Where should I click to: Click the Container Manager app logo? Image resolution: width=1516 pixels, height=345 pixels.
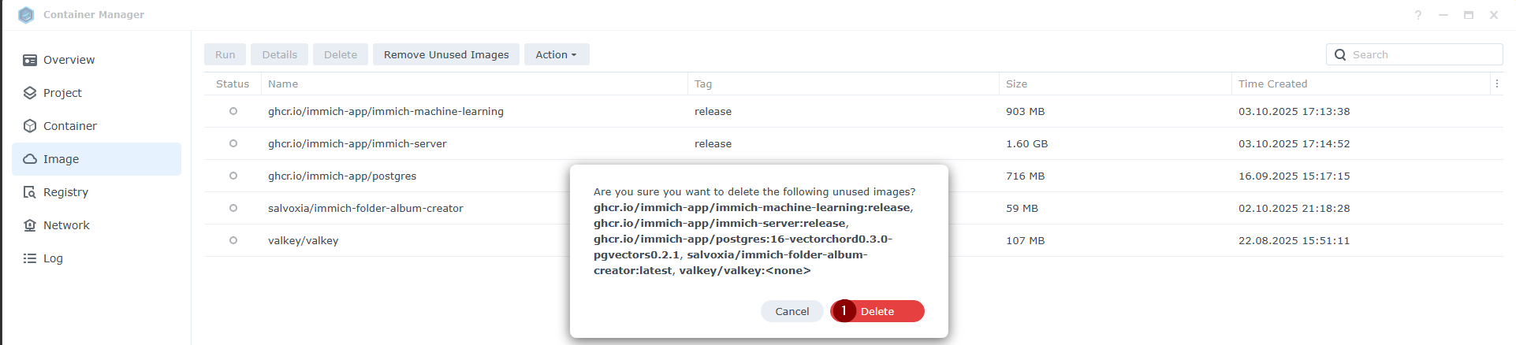pos(26,15)
